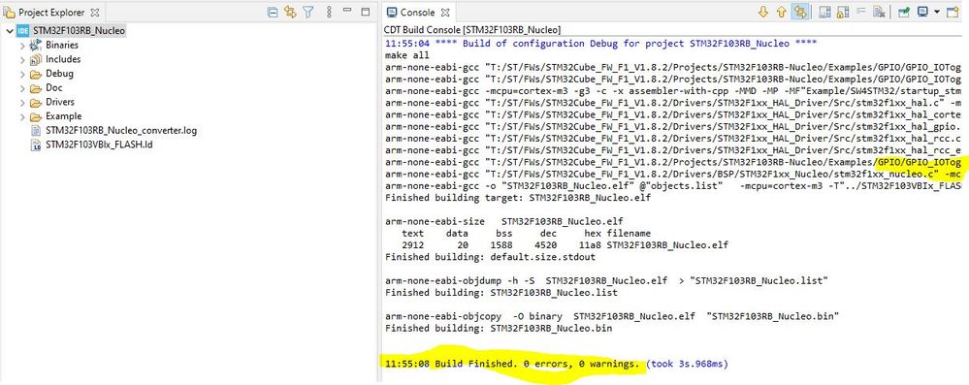Expand the Binaries node
Image resolution: width=969 pixels, height=385 pixels.
22,46
